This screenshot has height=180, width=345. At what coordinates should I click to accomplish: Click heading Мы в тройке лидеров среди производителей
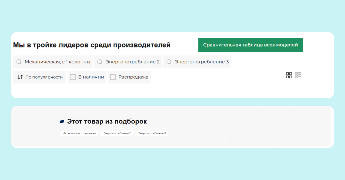[x=92, y=45]
